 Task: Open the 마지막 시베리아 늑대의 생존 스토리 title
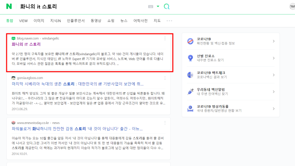pos(77,84)
